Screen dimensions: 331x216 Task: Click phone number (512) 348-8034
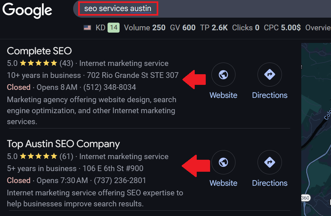110,87
